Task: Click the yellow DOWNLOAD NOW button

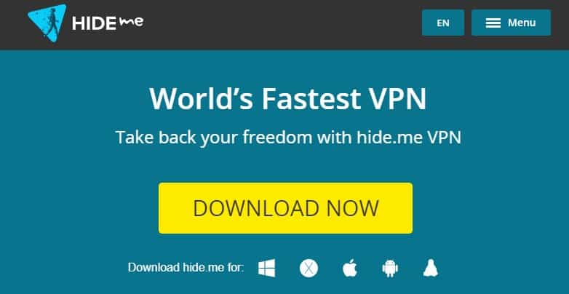Action: (x=285, y=208)
